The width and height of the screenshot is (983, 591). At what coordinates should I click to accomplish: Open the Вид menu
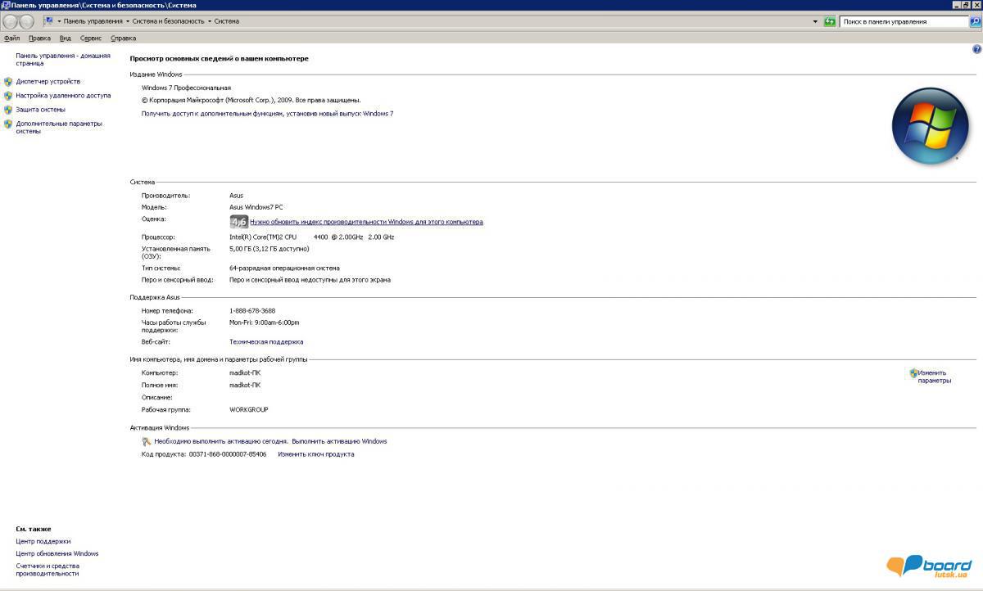65,38
